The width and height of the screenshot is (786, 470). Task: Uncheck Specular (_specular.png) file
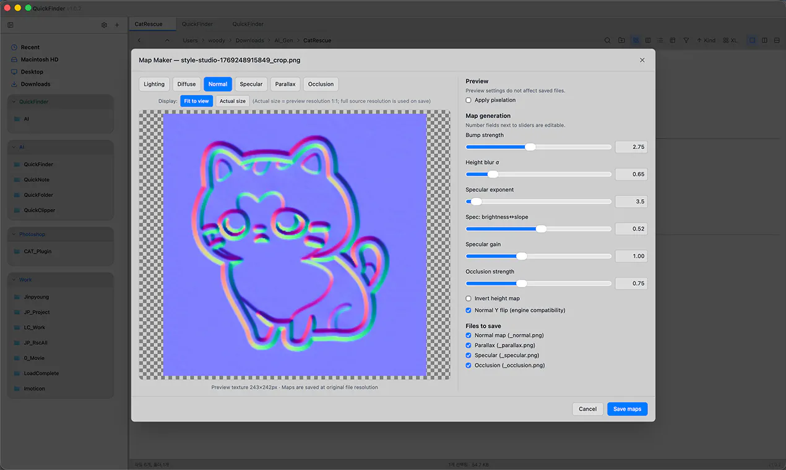(469, 356)
